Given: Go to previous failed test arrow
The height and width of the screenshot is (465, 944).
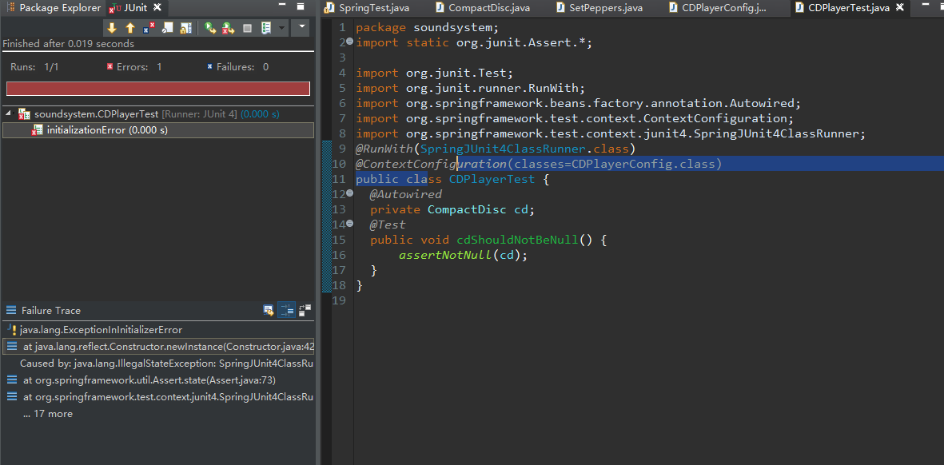Looking at the screenshot, I should pyautogui.click(x=130, y=28).
